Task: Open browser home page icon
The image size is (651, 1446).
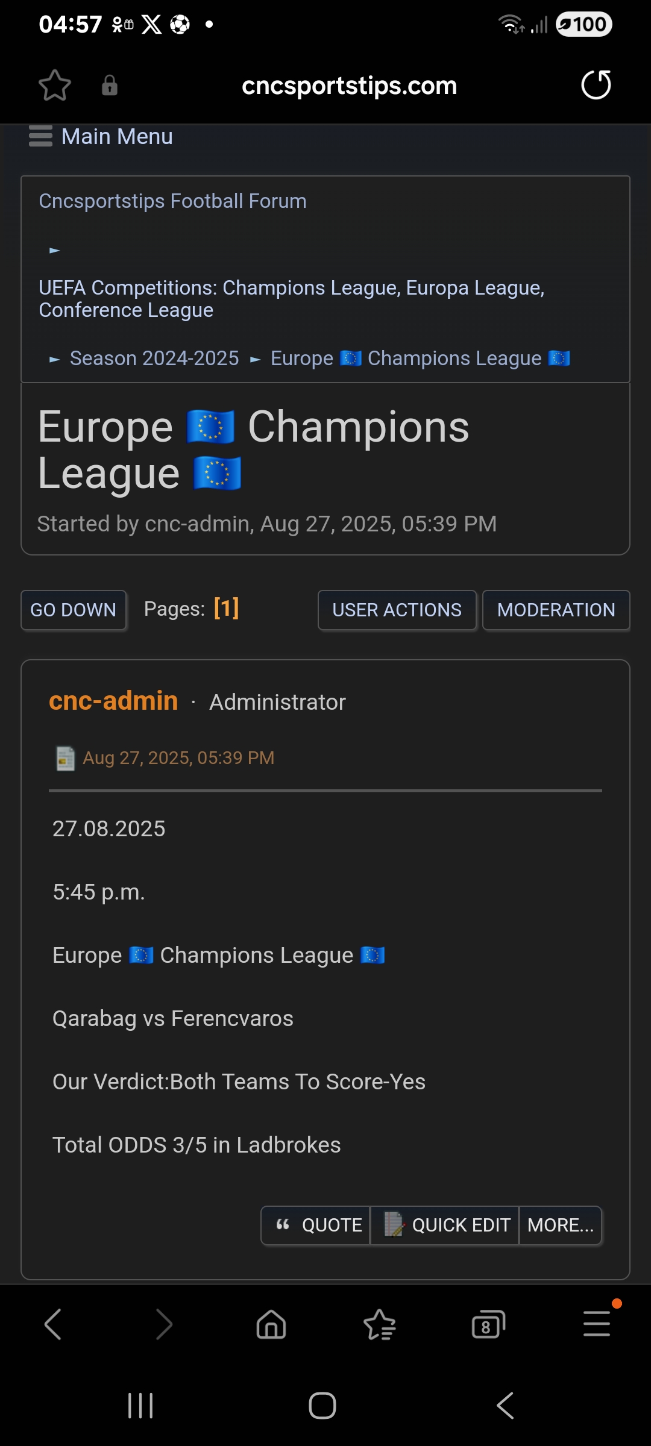Action: pos(271,1324)
